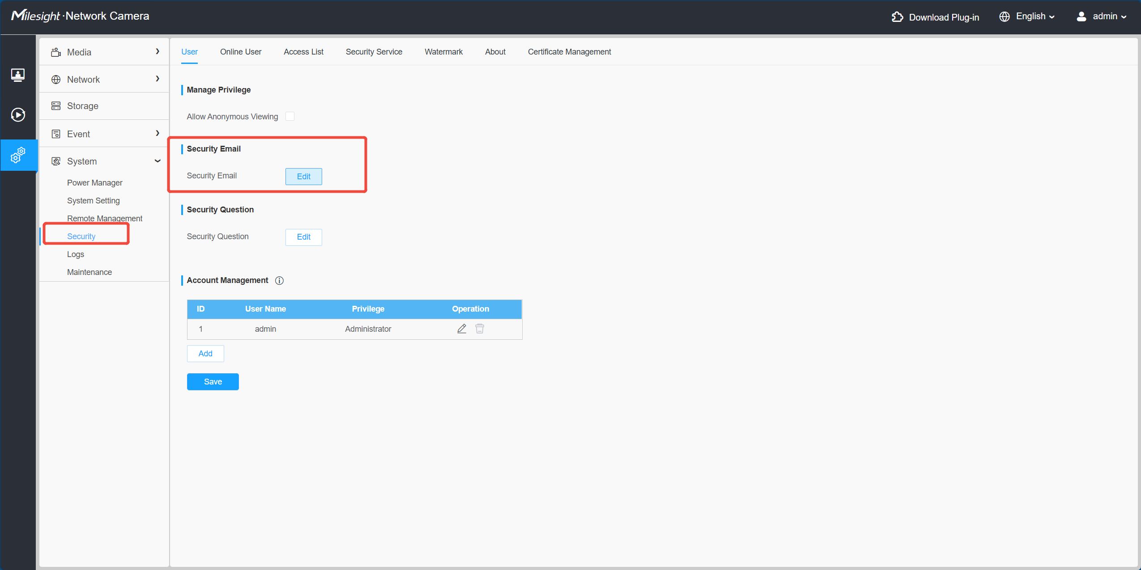Click Edit for Security Question
The width and height of the screenshot is (1141, 570).
tap(304, 237)
